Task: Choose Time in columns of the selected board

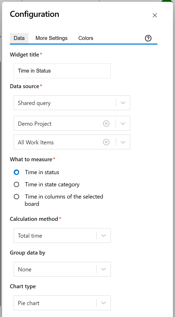Action: [16, 196]
